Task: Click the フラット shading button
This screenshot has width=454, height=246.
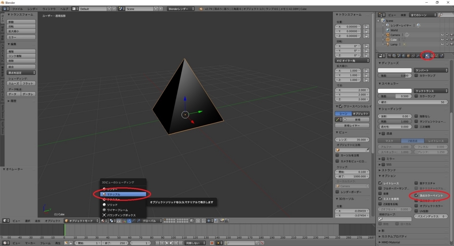Action: [x=28, y=83]
